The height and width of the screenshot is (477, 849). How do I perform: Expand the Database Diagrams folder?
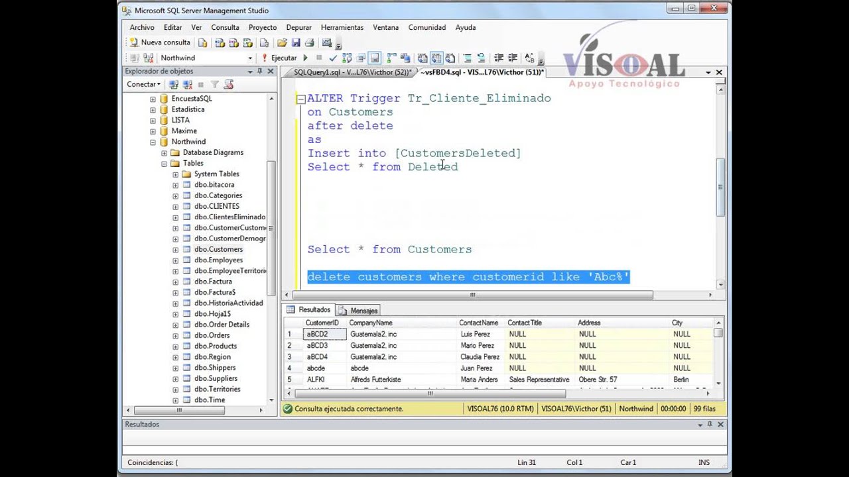tap(164, 152)
